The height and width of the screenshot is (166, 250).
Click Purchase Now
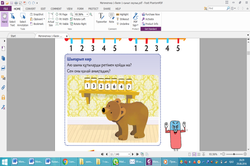tap(151, 14)
